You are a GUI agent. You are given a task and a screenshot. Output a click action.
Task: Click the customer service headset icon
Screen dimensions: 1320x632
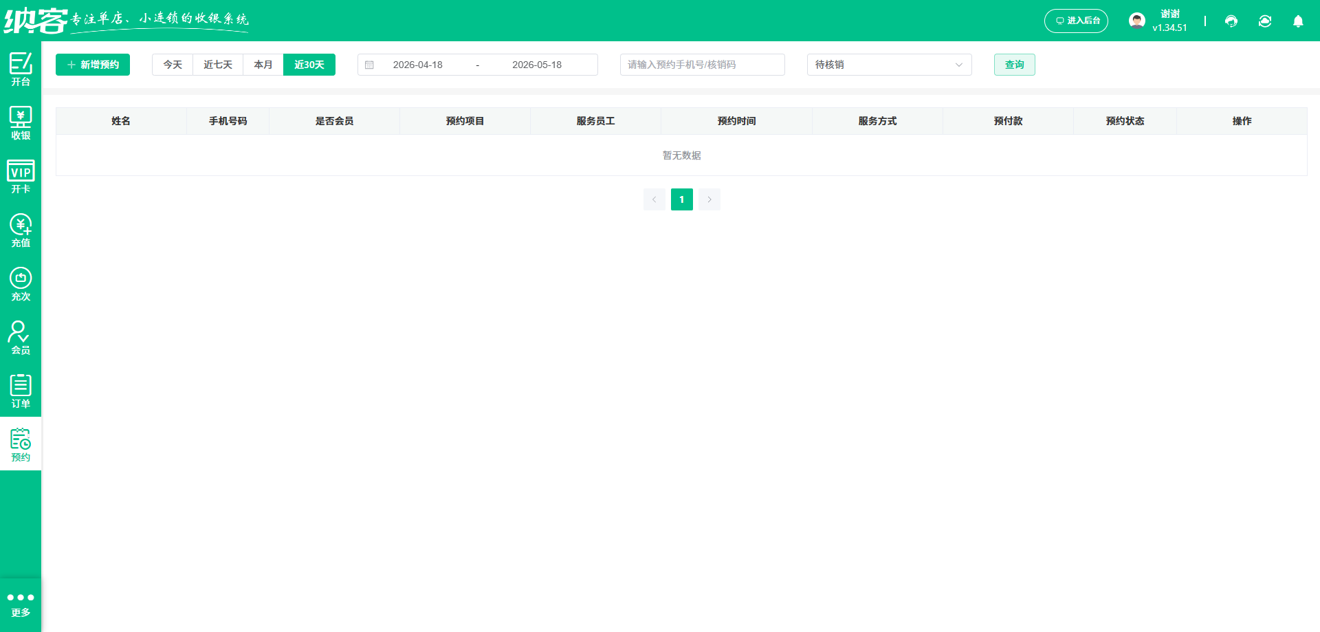tap(1231, 21)
